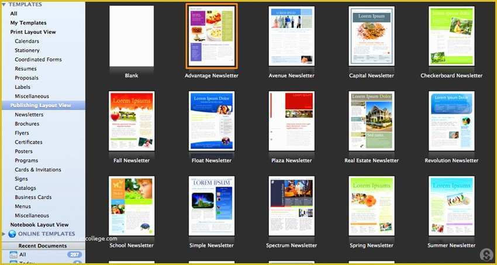Click the Advantage Newsletter label text
497x265 pixels.
212,76
